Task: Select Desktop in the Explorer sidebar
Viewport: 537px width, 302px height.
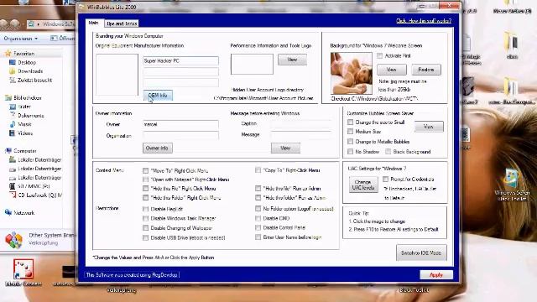Action: (x=27, y=62)
